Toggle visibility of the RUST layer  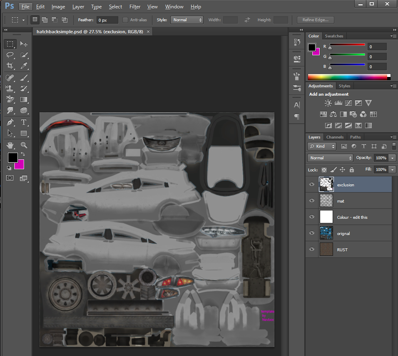coord(312,250)
